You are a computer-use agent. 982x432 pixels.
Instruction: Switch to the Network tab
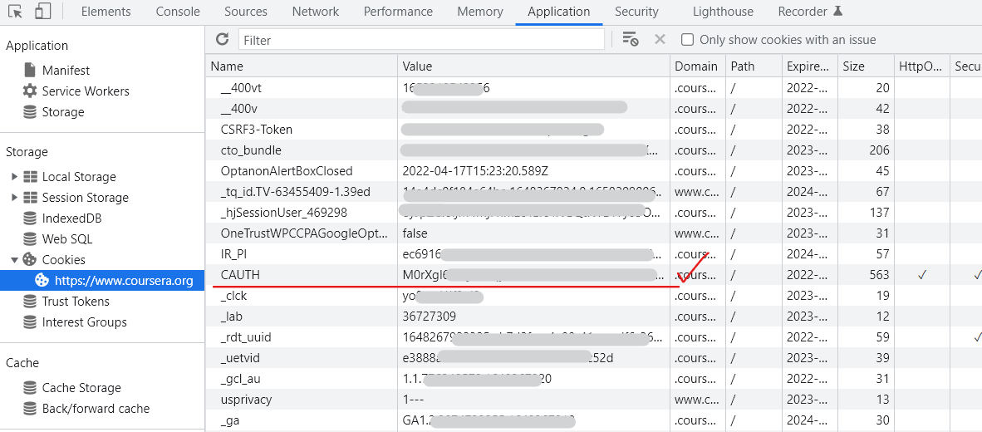(x=316, y=12)
